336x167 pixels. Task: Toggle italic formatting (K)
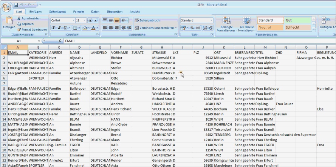(60, 28)
